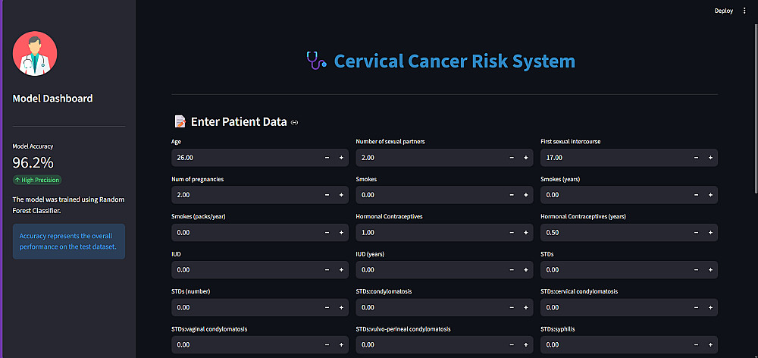Image resolution: width=758 pixels, height=358 pixels.
Task: Open the three-dot main menu
Action: (744, 11)
